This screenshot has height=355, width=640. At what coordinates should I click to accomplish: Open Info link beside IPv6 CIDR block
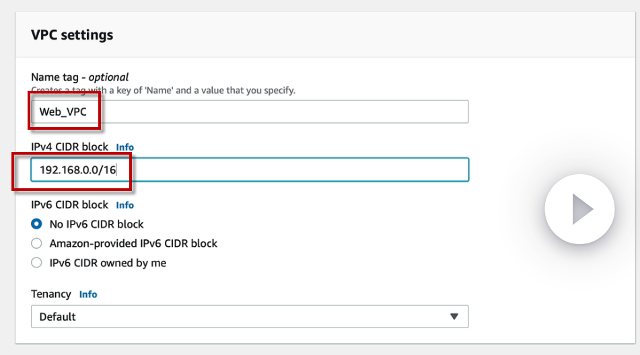pyautogui.click(x=125, y=205)
